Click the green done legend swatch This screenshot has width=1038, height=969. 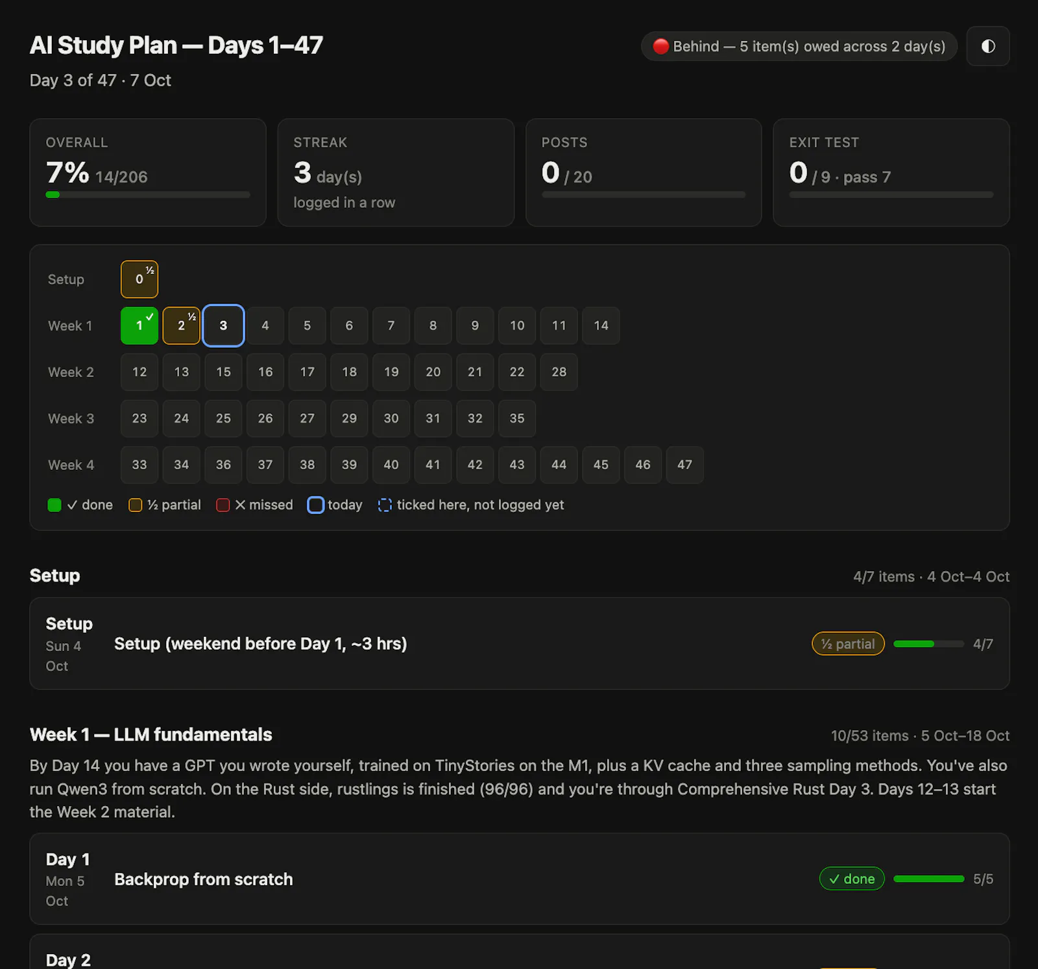tap(54, 505)
